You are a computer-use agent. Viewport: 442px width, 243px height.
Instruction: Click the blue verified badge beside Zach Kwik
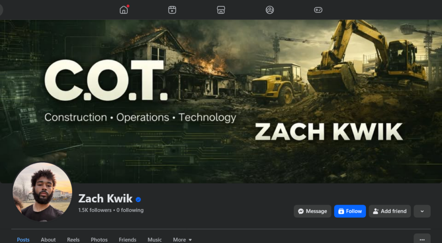coord(138,199)
